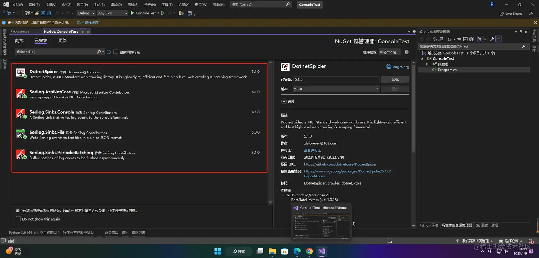The height and width of the screenshot is (258, 539).
Task: Pin the NuGet: ConsoleTest tab
Action: click(x=82, y=32)
